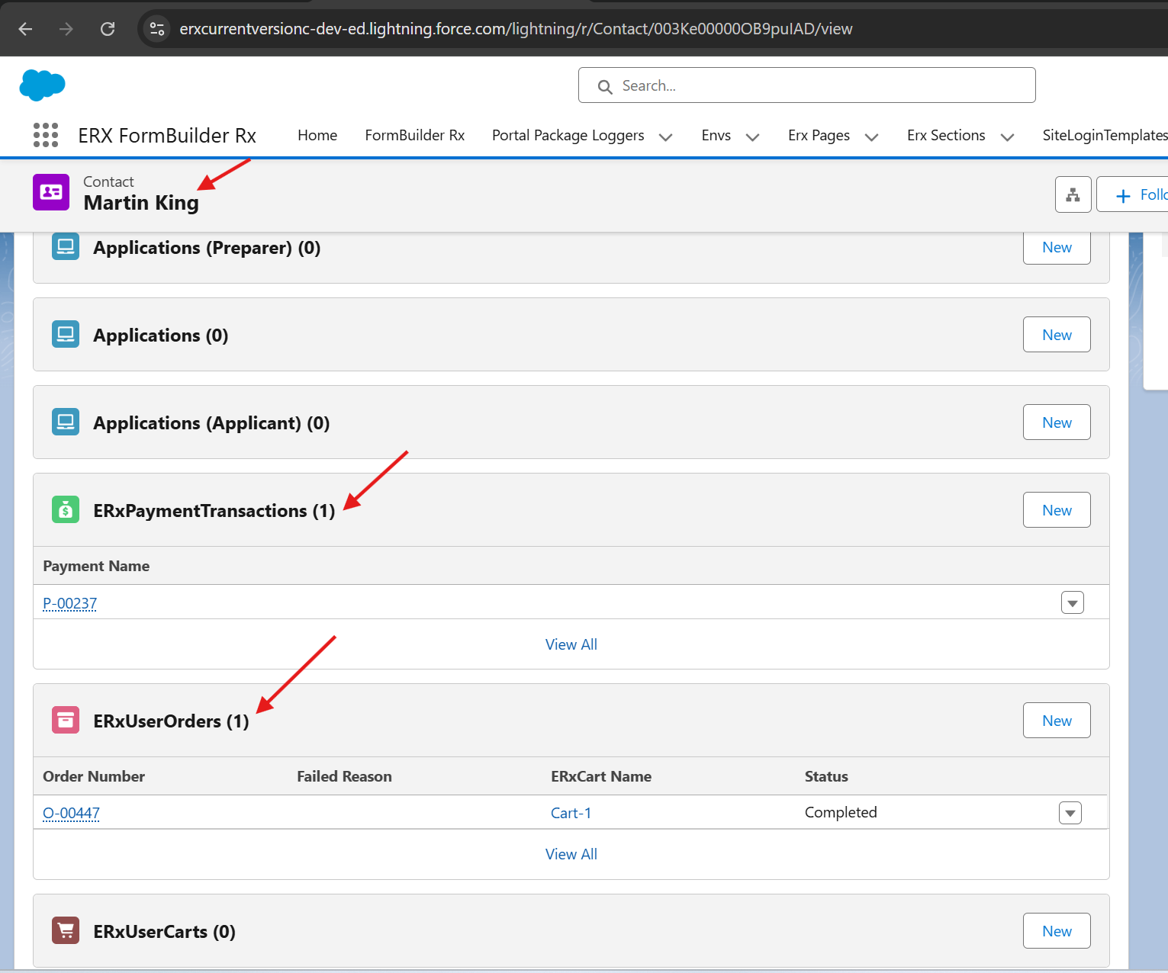
Task: Create a new ERxUserCart
Action: [x=1057, y=931]
